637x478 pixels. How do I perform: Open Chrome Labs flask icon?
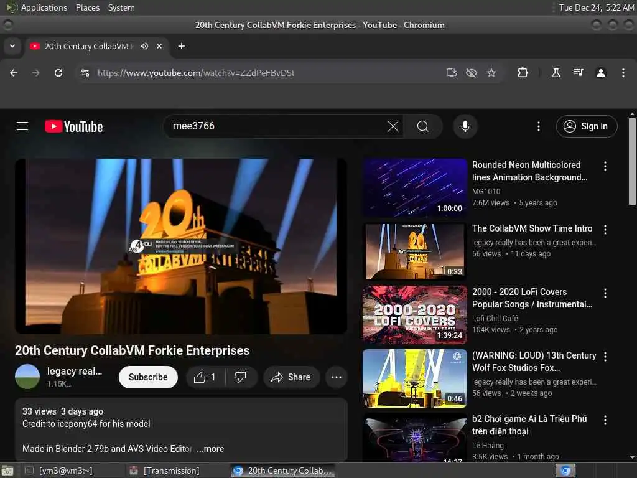point(556,73)
